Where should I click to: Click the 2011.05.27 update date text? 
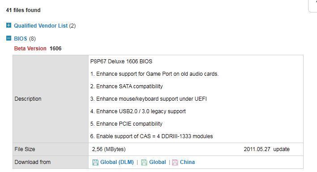pyautogui.click(x=266, y=149)
